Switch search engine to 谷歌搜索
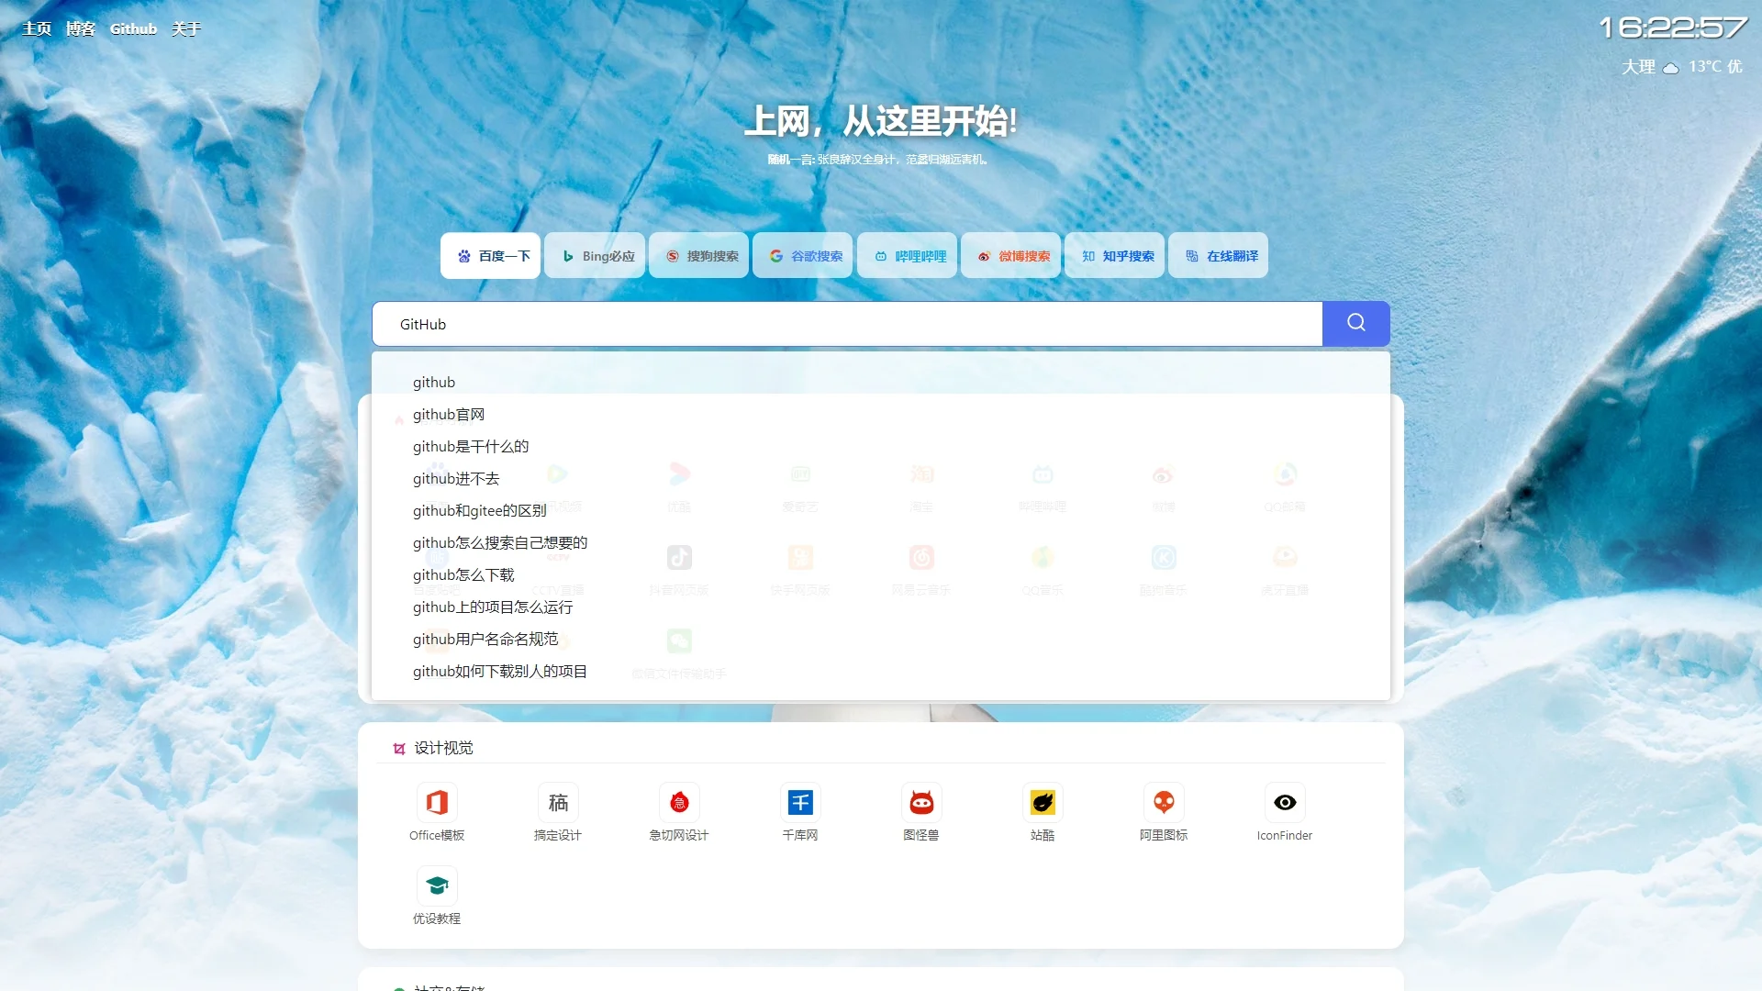 [803, 256]
